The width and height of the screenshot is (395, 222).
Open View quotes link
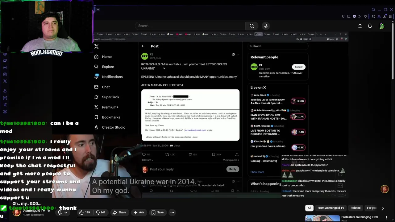click(231, 160)
